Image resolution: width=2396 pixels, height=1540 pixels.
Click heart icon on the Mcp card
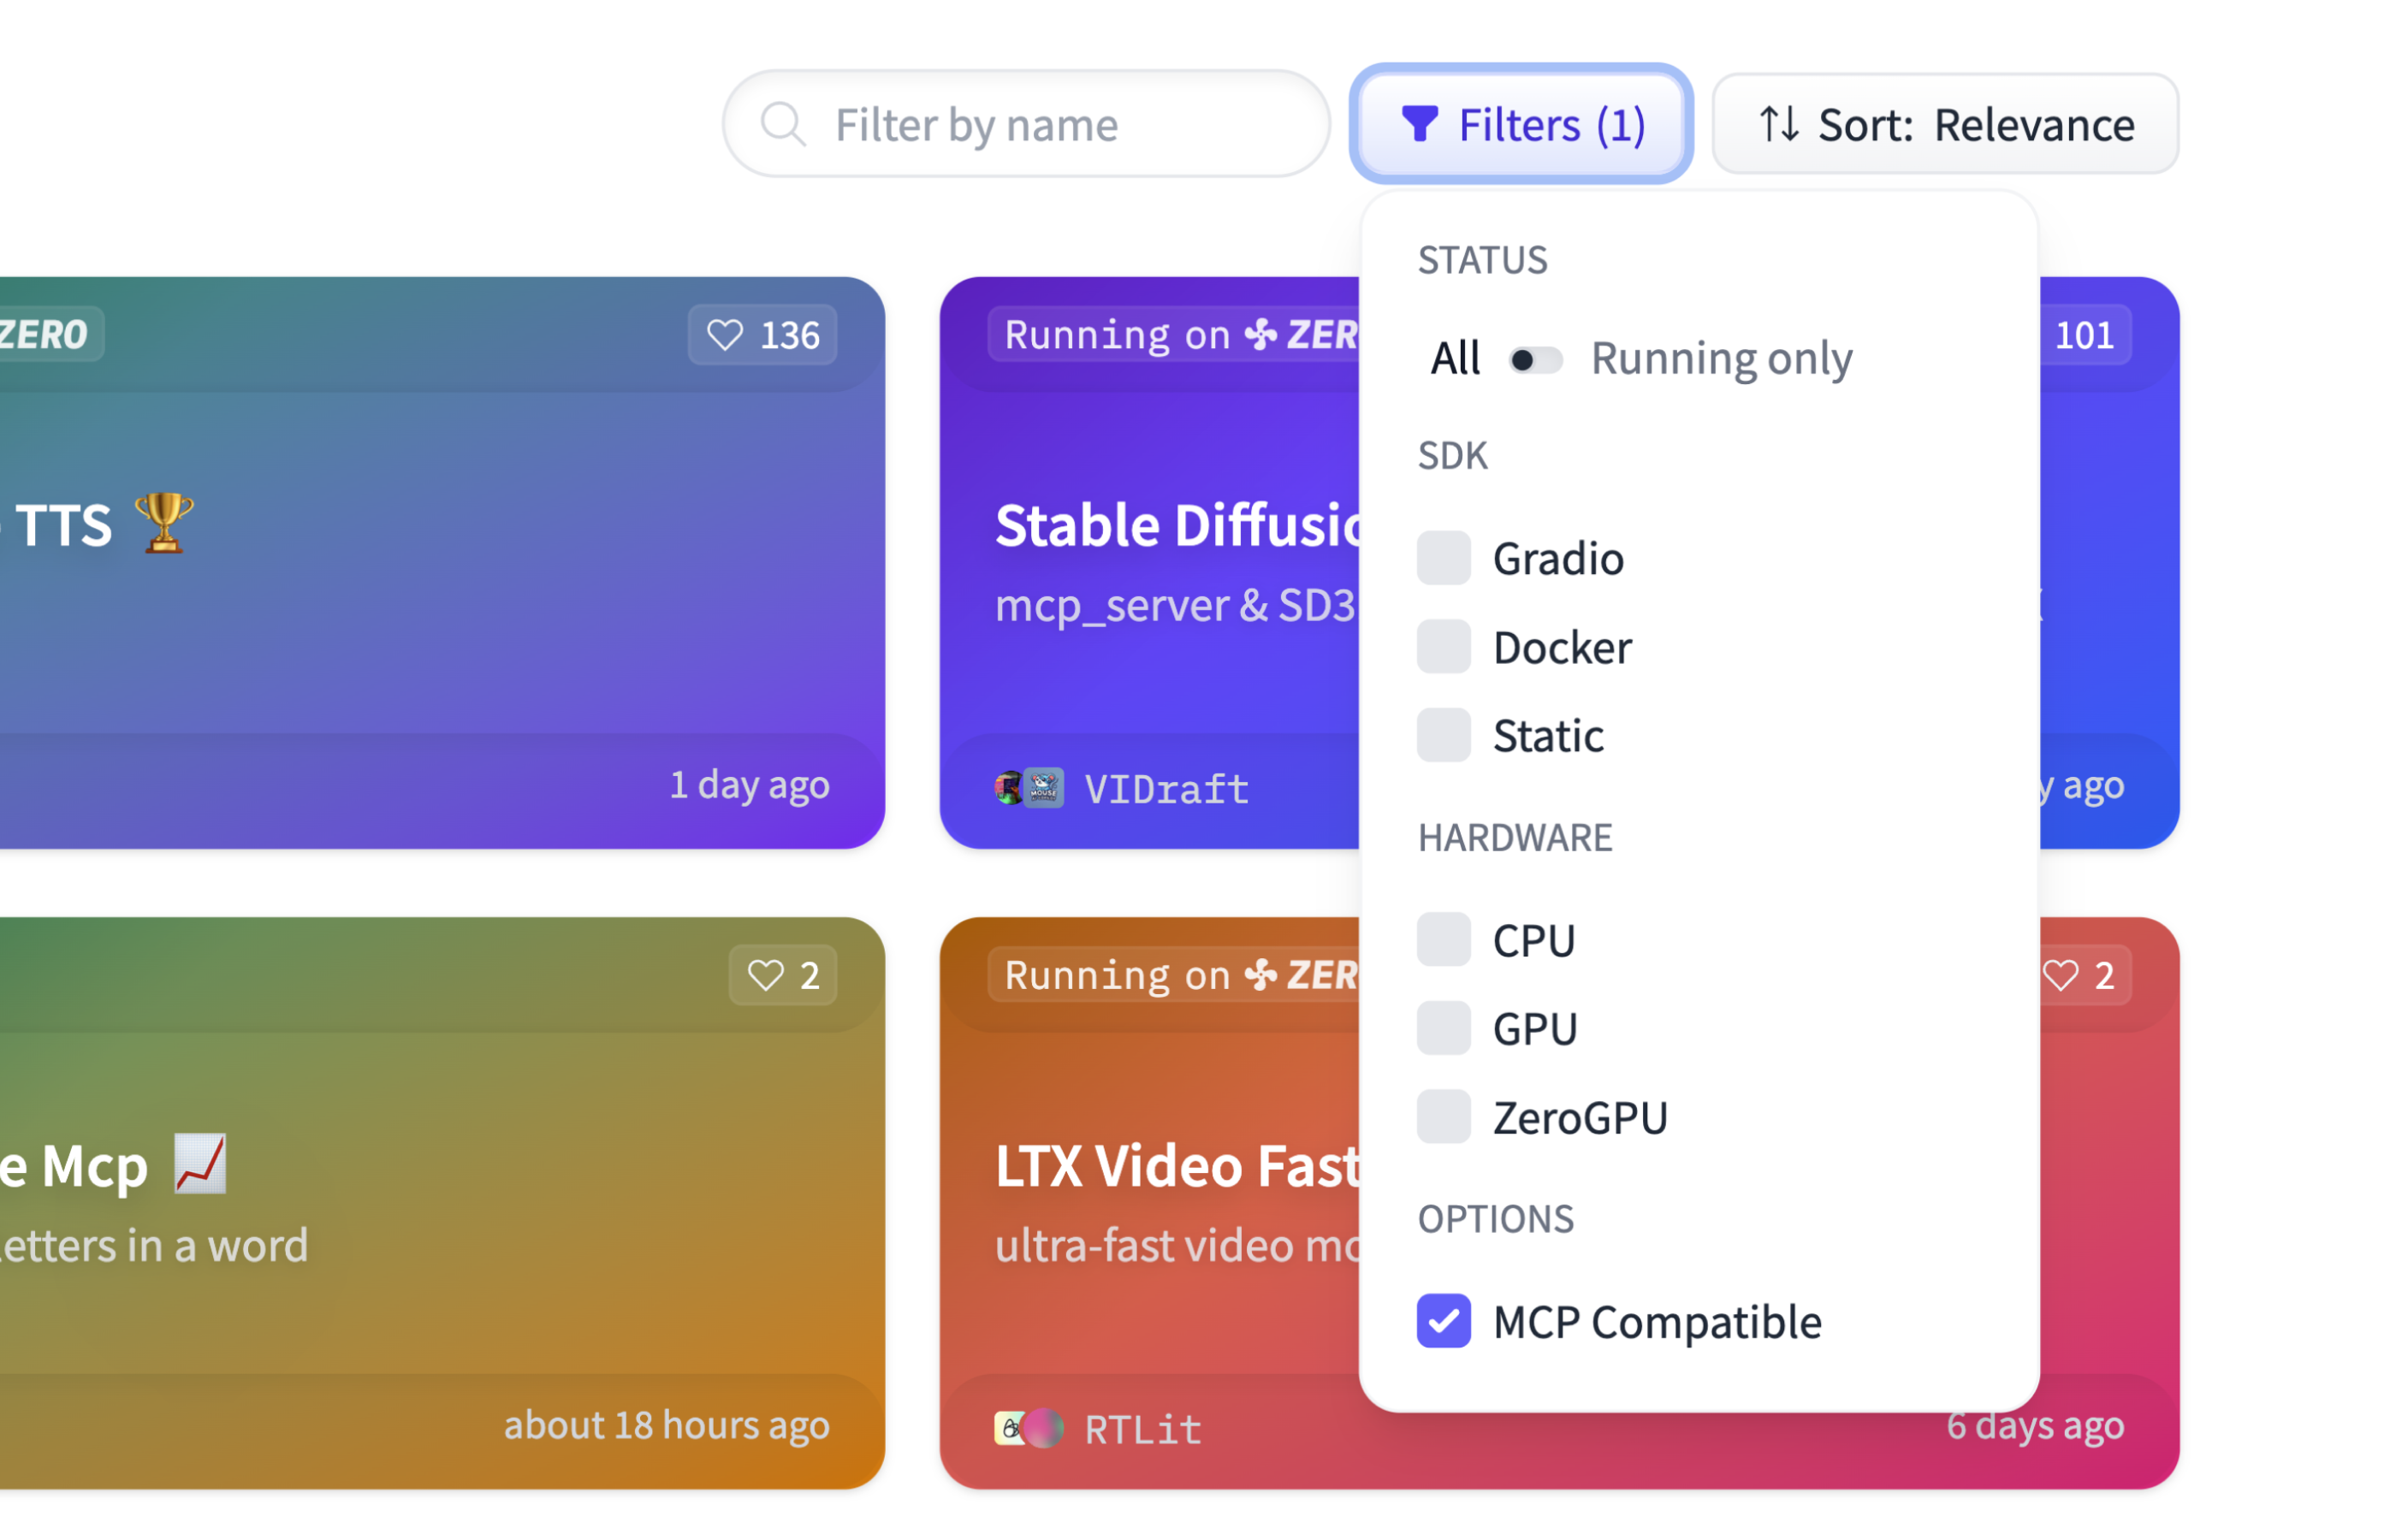click(x=765, y=975)
